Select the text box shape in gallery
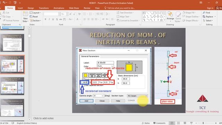 (144, 13)
